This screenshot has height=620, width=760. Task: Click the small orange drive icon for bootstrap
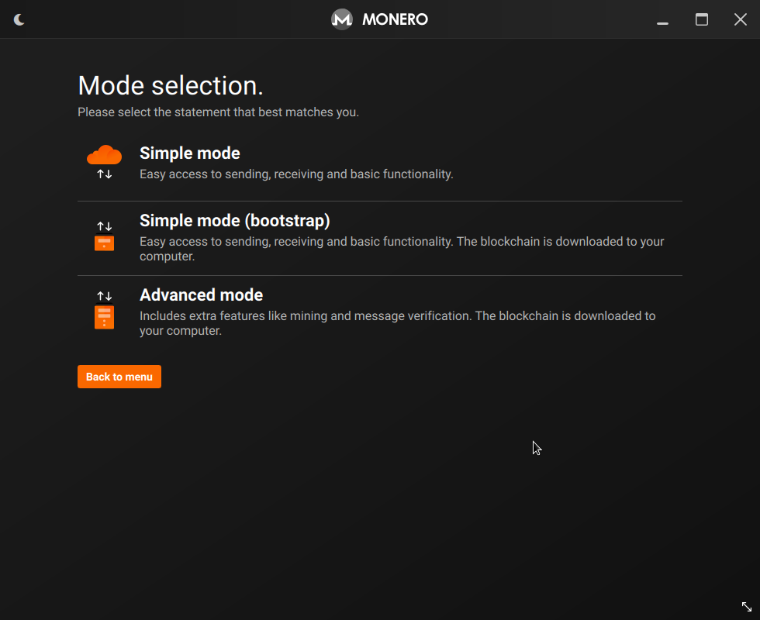point(104,243)
